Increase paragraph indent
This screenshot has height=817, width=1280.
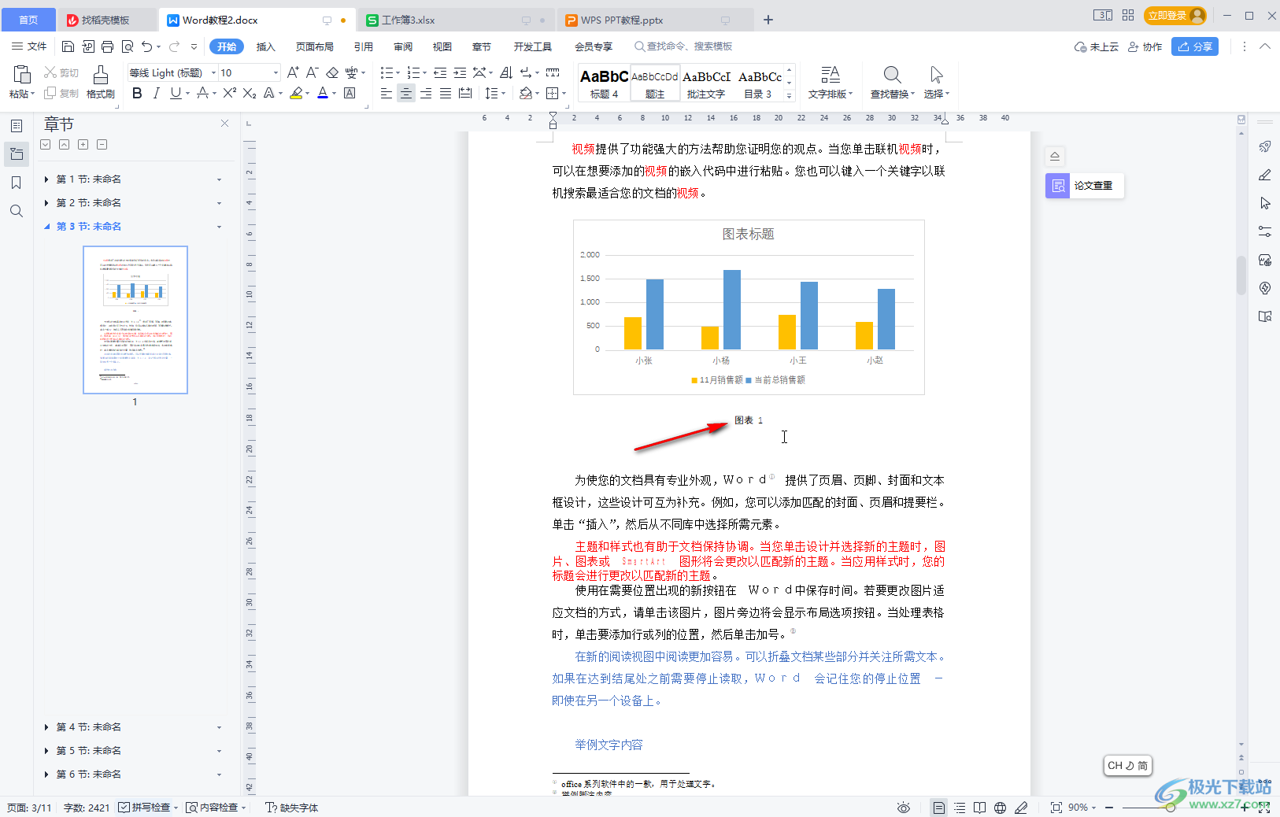click(x=460, y=72)
